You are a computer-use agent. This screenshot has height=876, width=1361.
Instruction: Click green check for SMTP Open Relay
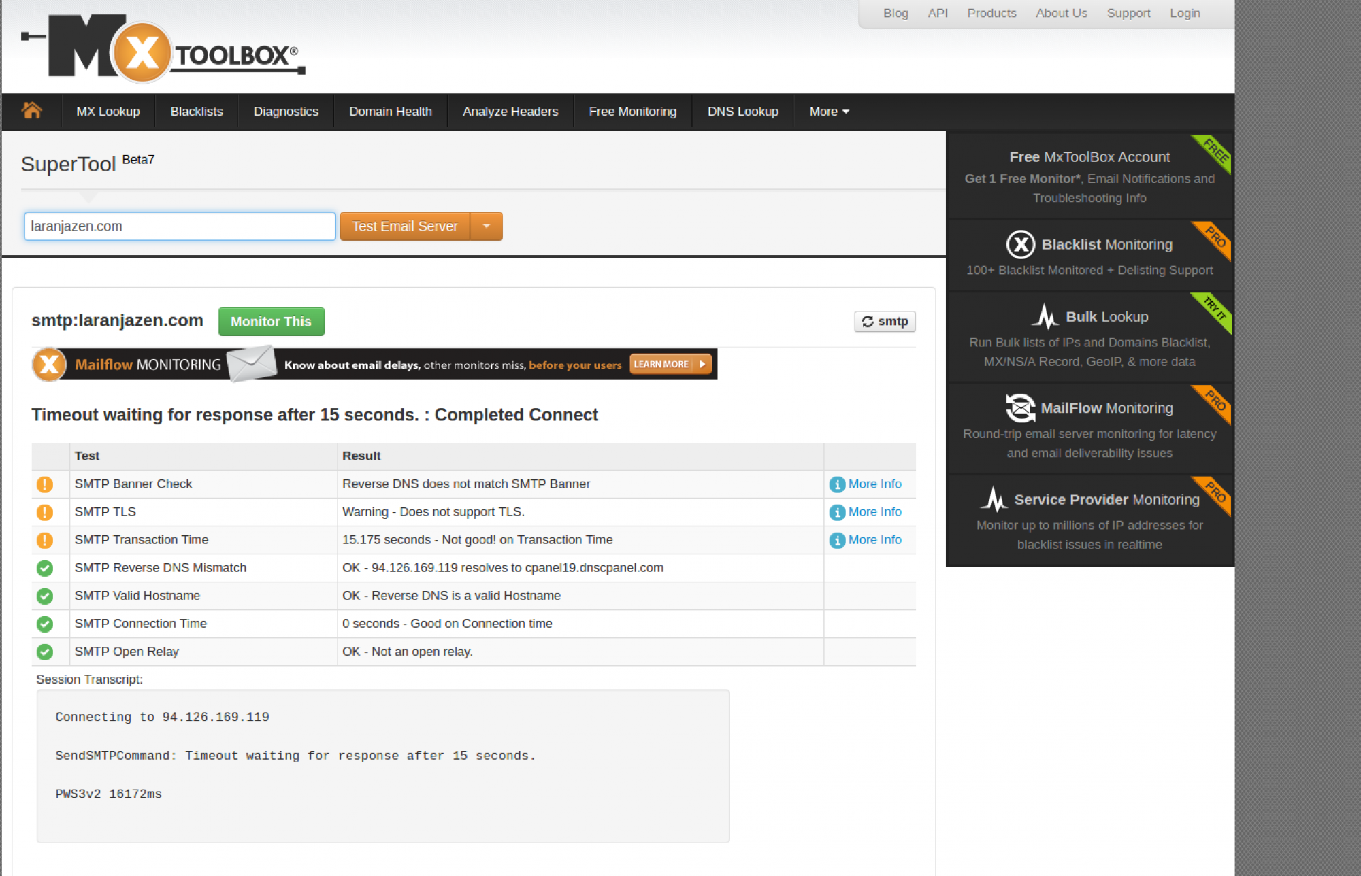45,652
